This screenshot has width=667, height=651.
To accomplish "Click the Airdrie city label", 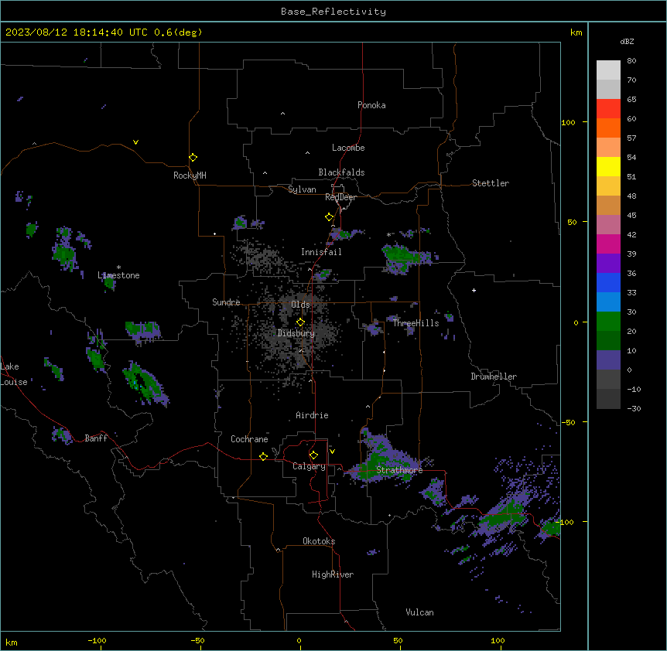I will [x=312, y=415].
